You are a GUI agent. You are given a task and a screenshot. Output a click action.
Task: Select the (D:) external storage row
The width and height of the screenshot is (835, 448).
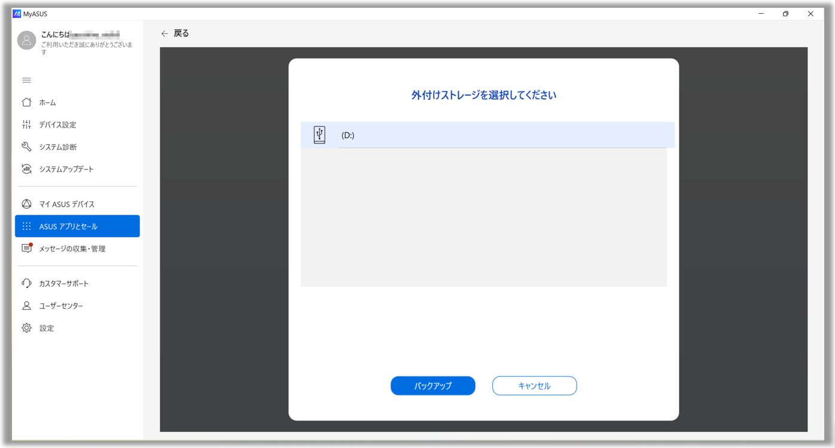(x=487, y=135)
